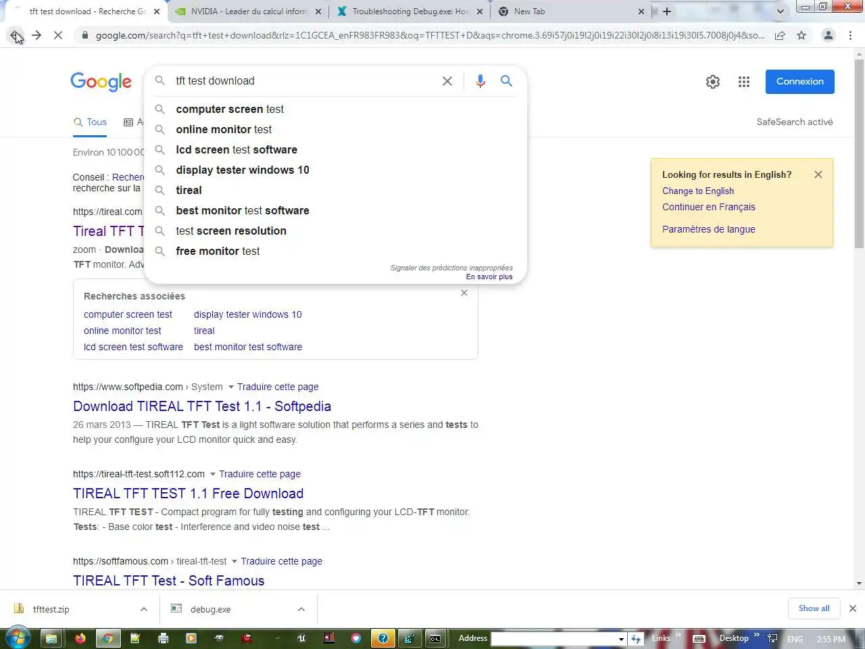Click Show all downloads
Viewport: 865px width, 649px height.
[x=814, y=608]
